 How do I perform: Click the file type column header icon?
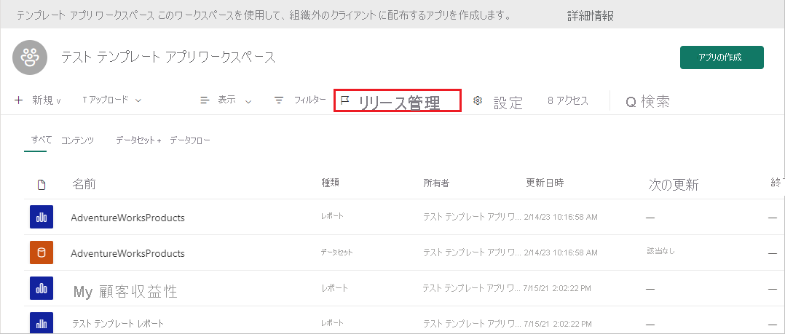(42, 185)
